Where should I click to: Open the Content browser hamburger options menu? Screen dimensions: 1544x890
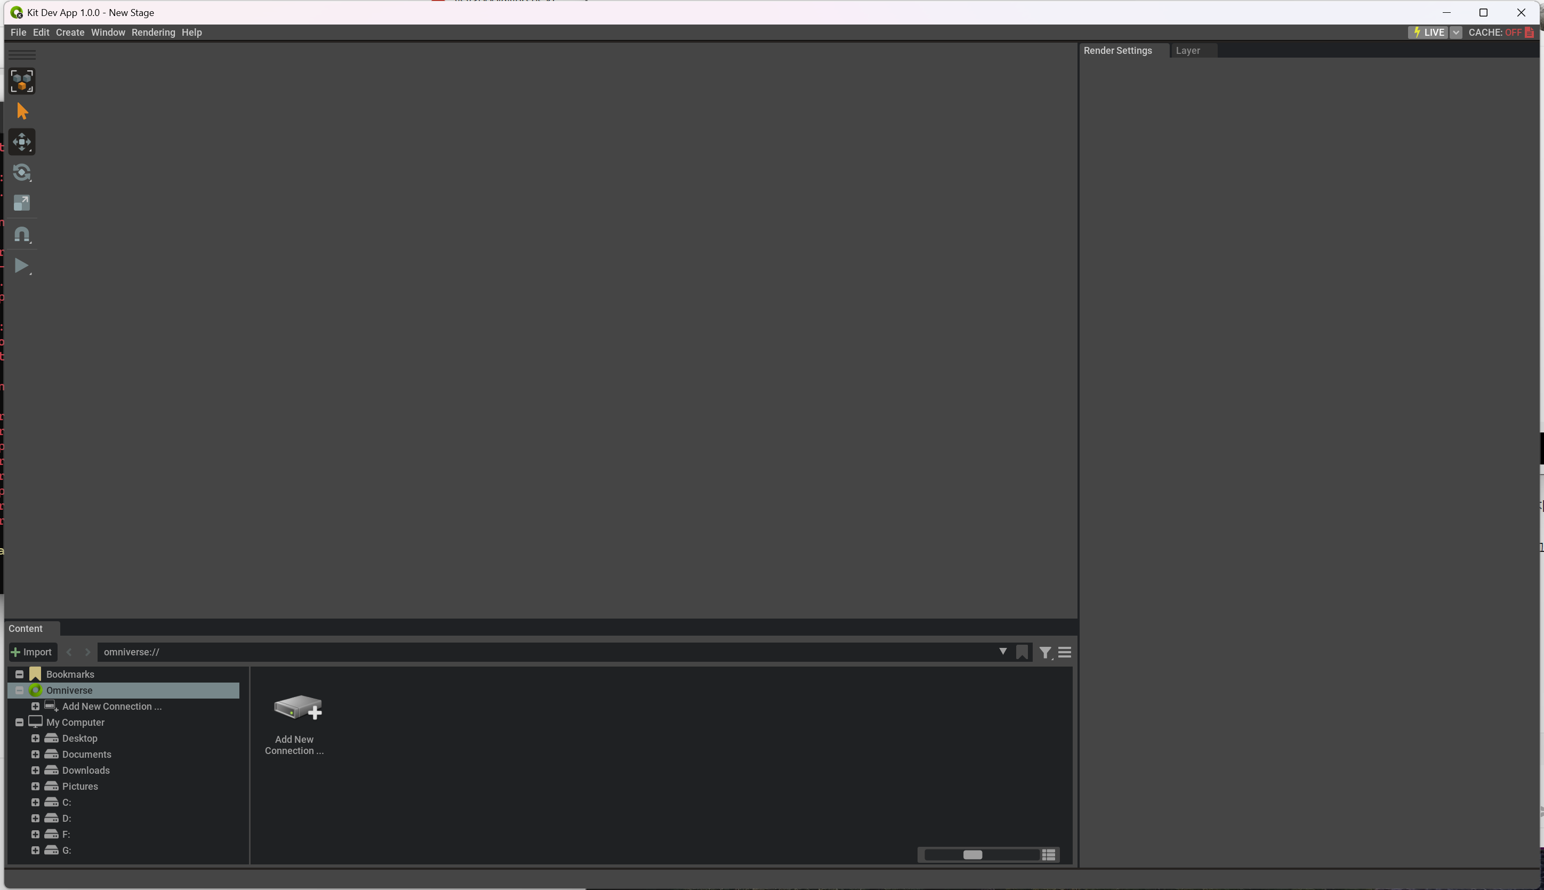point(1064,652)
